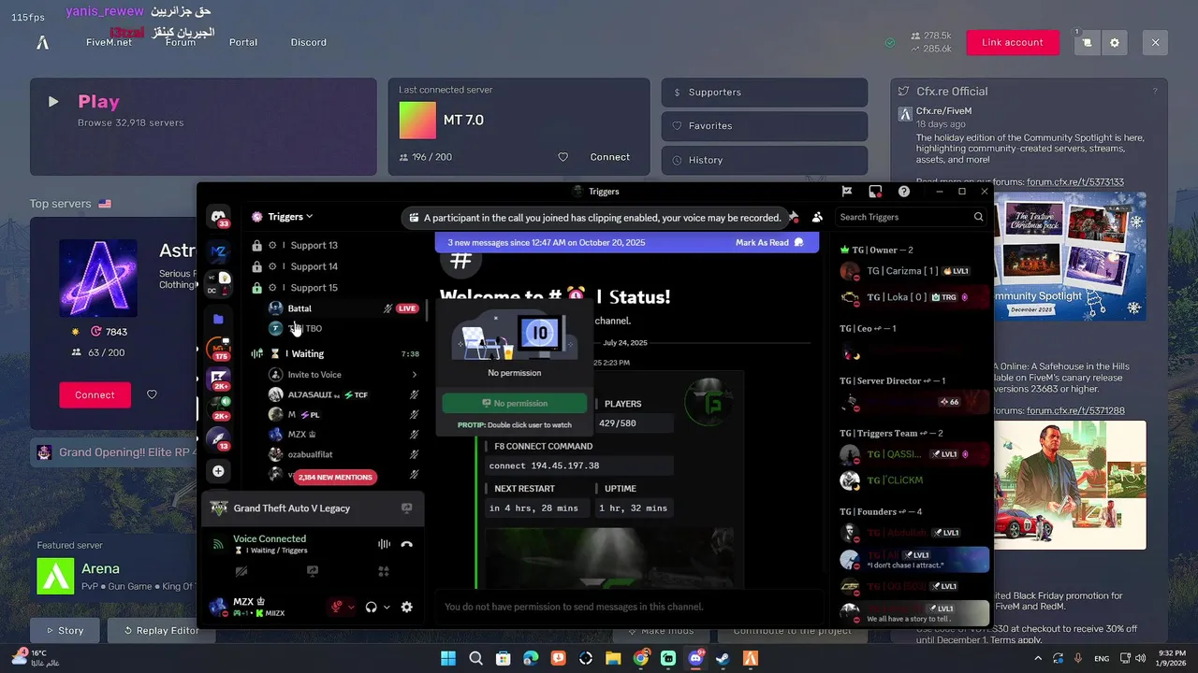Click search magnifier in Search Triggers box
This screenshot has height=673, width=1198.
pyautogui.click(x=978, y=217)
